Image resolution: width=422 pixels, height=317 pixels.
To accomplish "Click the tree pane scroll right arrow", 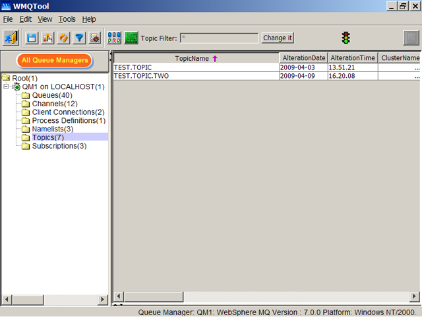I will tap(102, 299).
